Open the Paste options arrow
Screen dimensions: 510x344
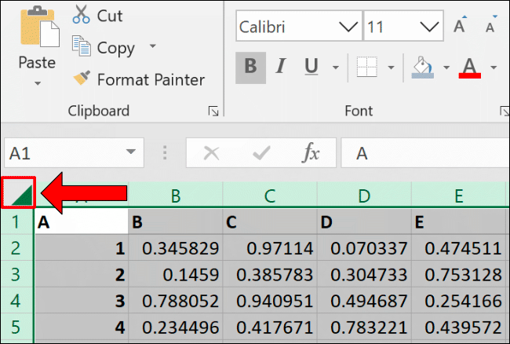[38, 83]
